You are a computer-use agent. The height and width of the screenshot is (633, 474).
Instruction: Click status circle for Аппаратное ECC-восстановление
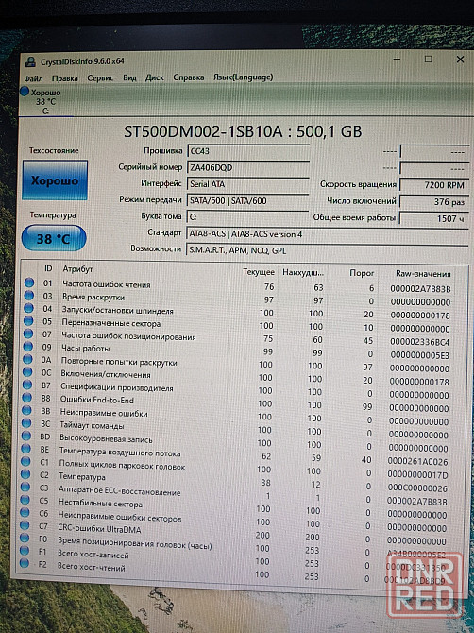25,488
